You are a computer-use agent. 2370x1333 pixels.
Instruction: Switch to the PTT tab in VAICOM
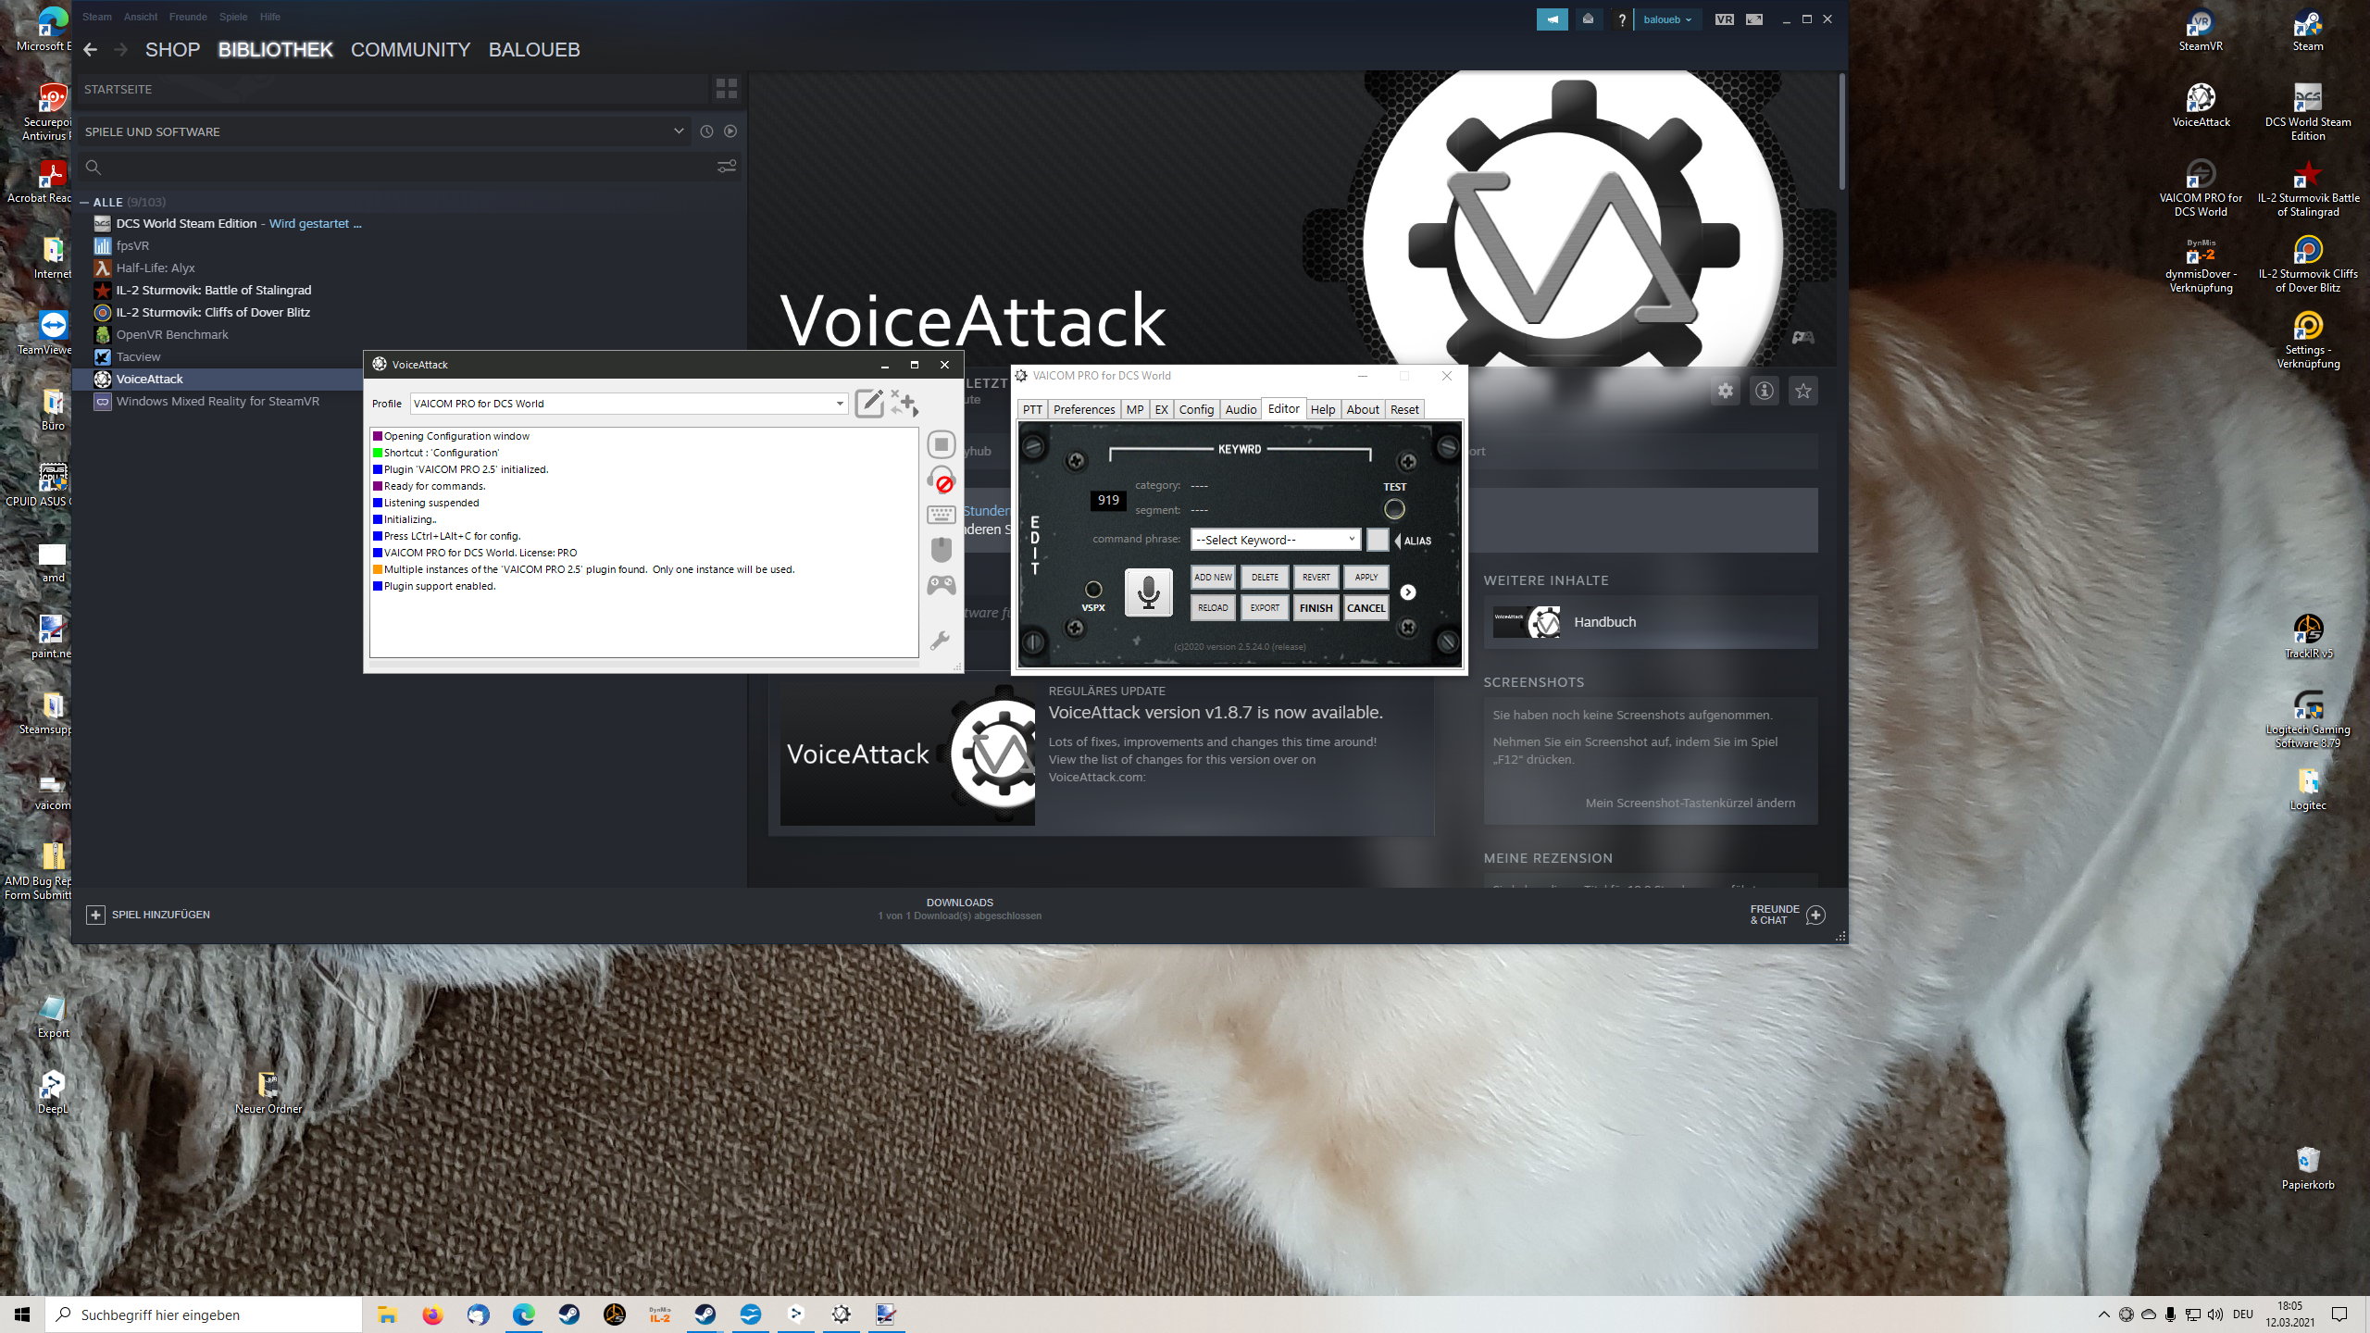pos(1032,410)
